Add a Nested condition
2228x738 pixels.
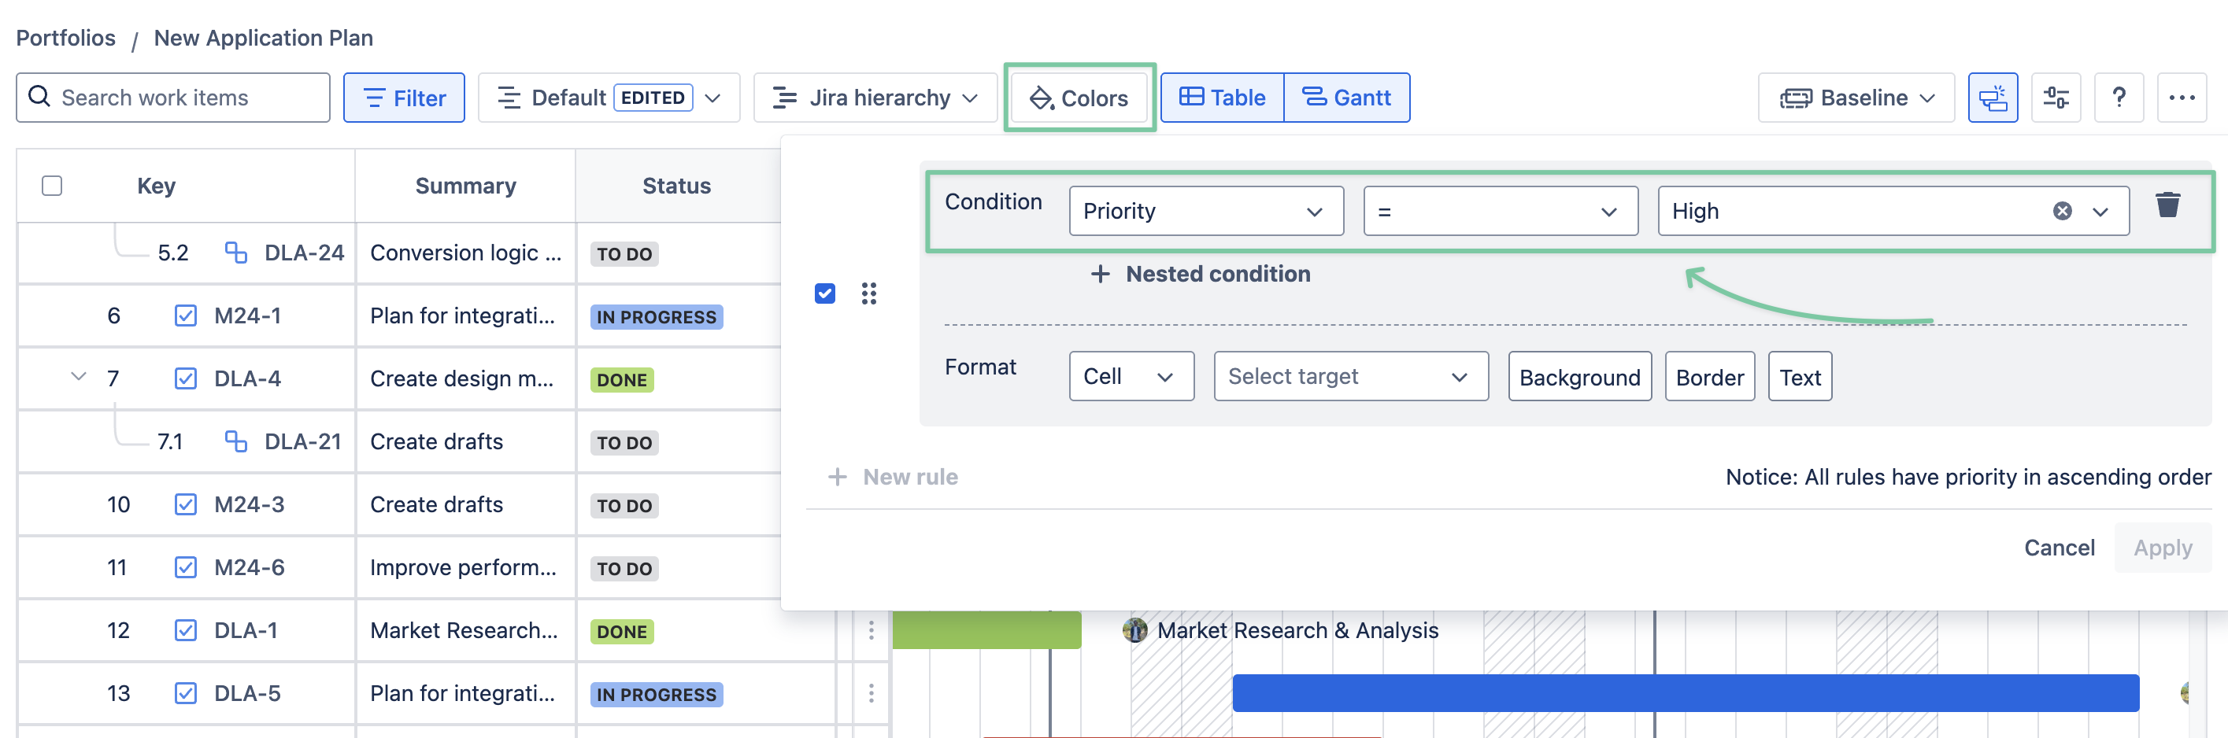click(x=1200, y=274)
